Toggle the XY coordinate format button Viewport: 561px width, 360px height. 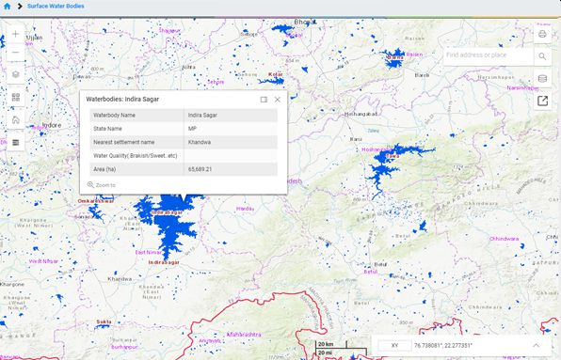(x=394, y=345)
